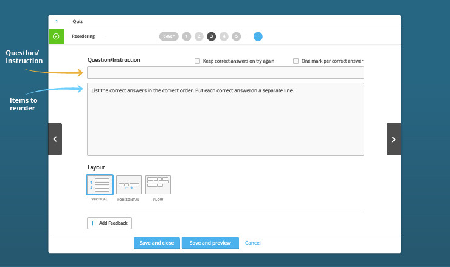
Task: Click Save and preview button
Action: (210, 243)
